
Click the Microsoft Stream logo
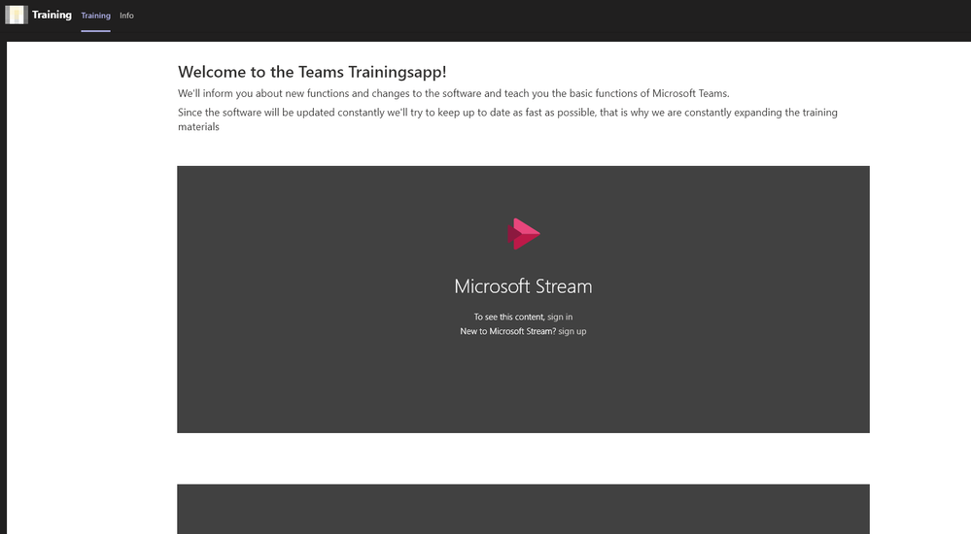(523, 234)
